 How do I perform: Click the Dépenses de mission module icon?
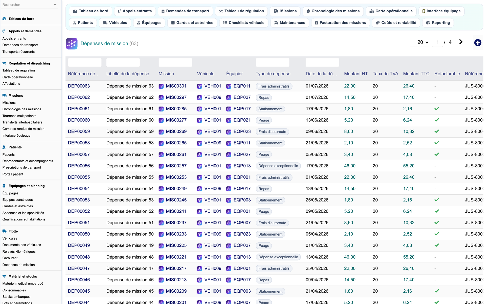pos(72,43)
